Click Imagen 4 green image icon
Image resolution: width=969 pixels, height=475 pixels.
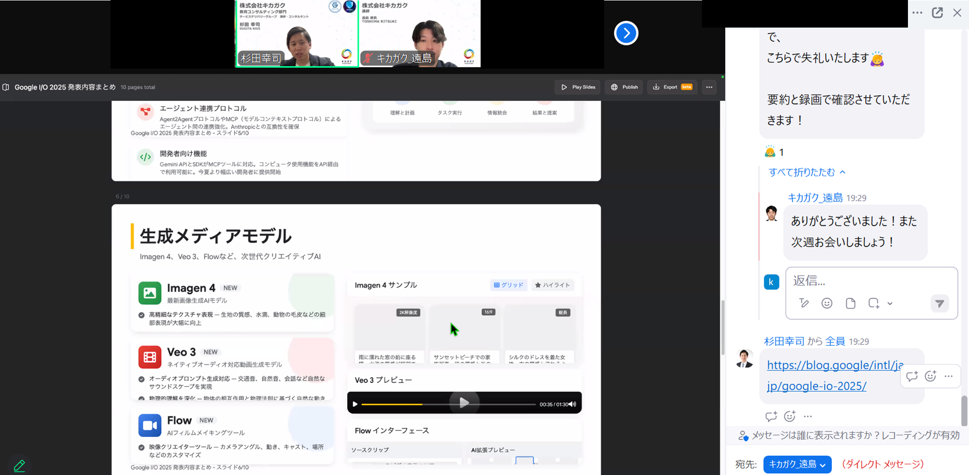[150, 293]
